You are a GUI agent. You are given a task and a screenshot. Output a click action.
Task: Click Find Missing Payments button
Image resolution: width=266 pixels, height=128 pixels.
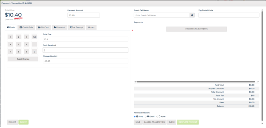pyautogui.click(x=196, y=29)
